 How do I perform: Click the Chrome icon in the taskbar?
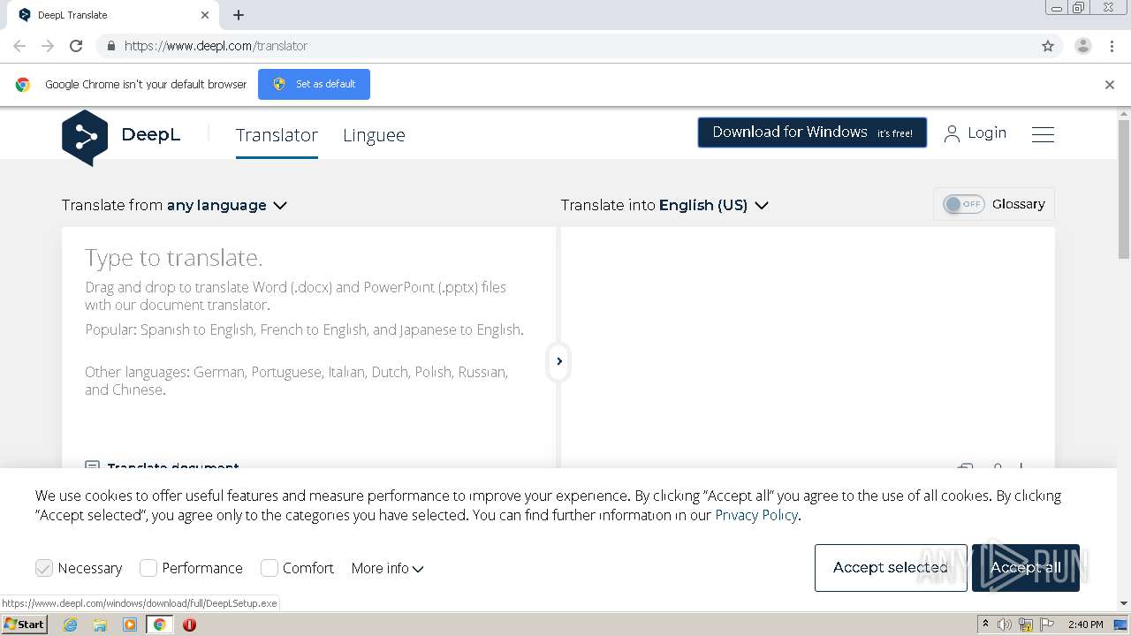(x=160, y=625)
